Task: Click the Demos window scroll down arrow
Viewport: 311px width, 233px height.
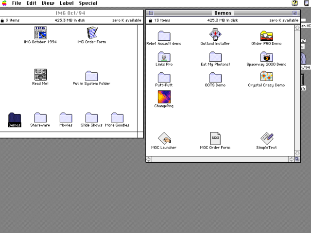Action: 297,153
